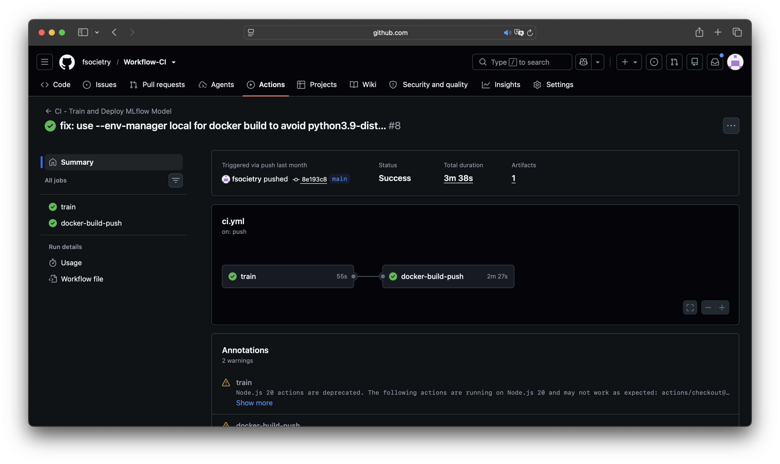The width and height of the screenshot is (780, 464).
Task: Open the repository Settings tab
Action: pos(554,85)
